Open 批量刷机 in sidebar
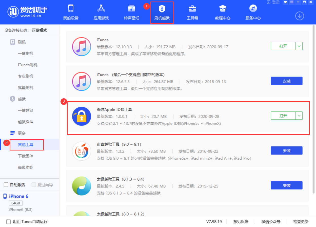This screenshot has height=227, width=316. 26,88
